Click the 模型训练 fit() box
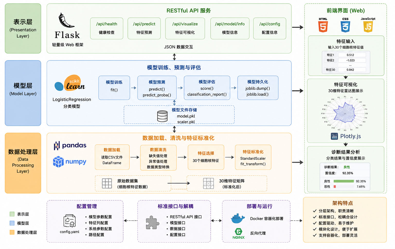This screenshot has height=249, width=395. [114, 88]
